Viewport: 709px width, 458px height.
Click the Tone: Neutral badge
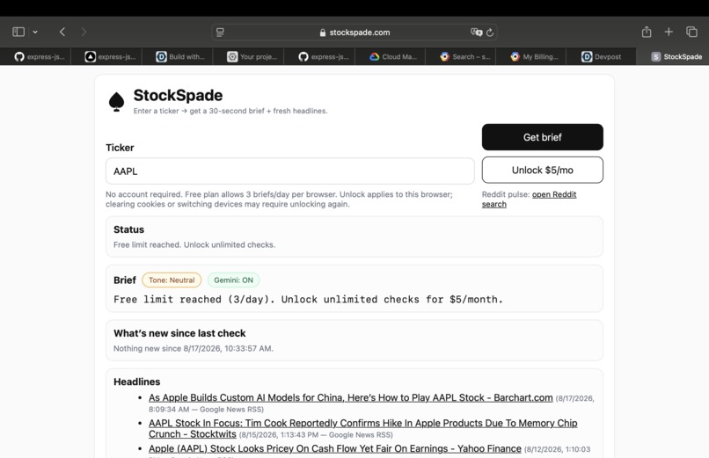click(172, 280)
